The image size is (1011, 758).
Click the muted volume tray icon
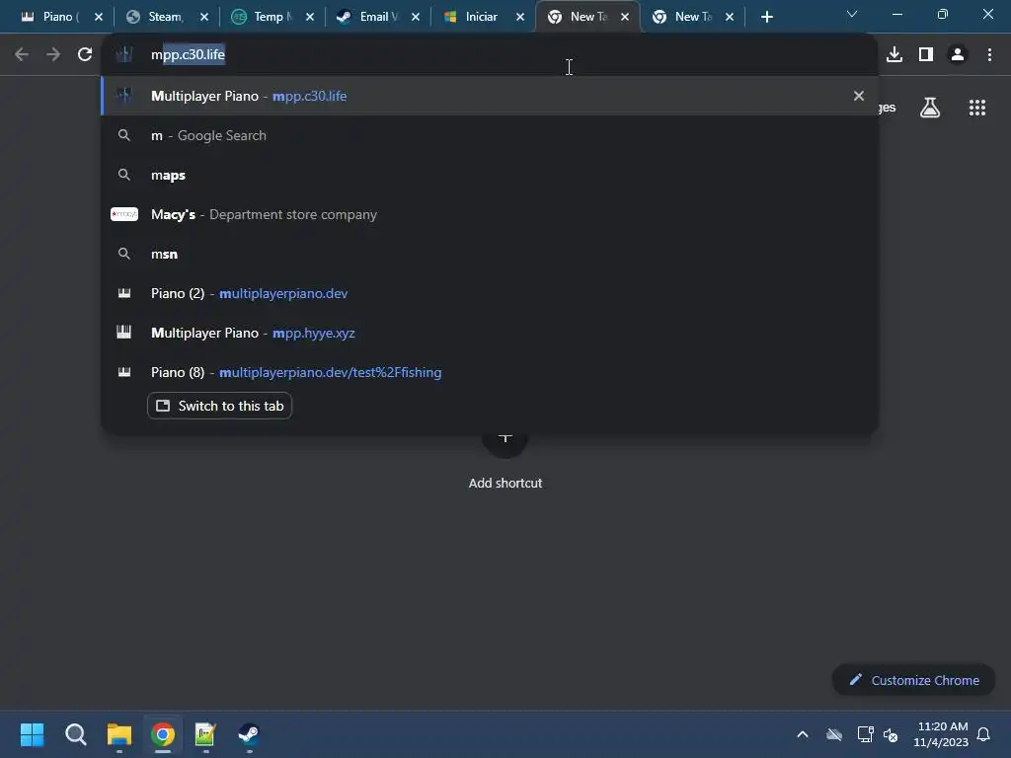click(x=891, y=734)
